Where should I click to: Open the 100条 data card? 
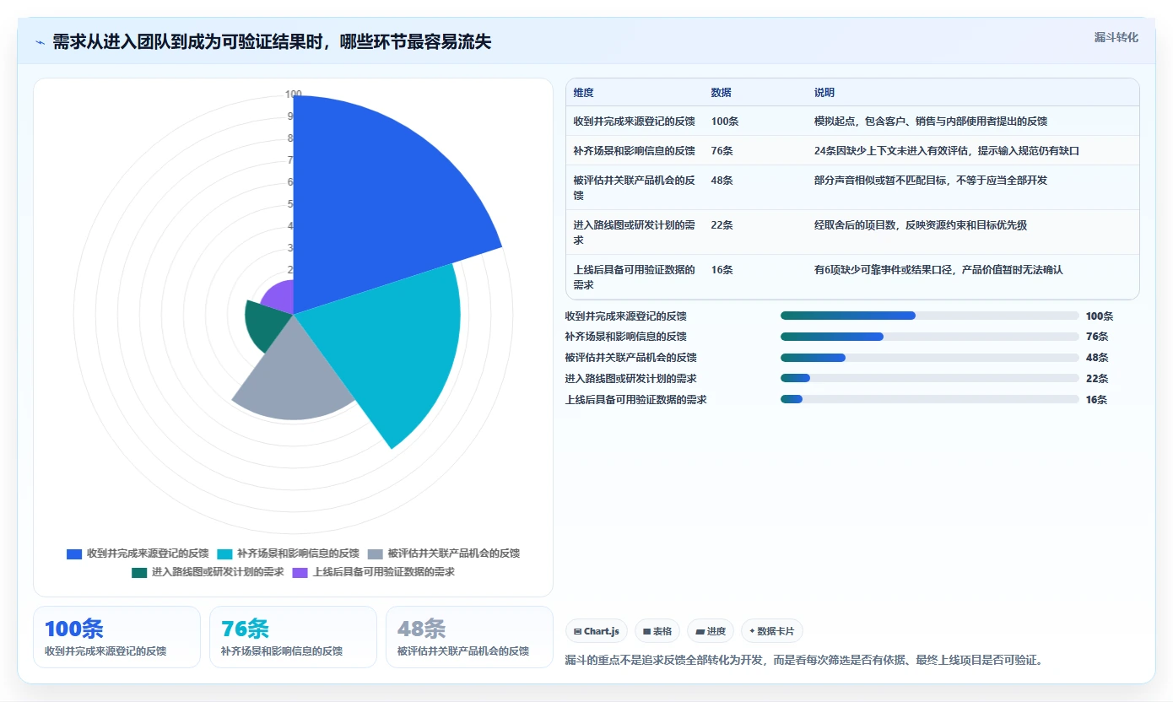pos(116,637)
